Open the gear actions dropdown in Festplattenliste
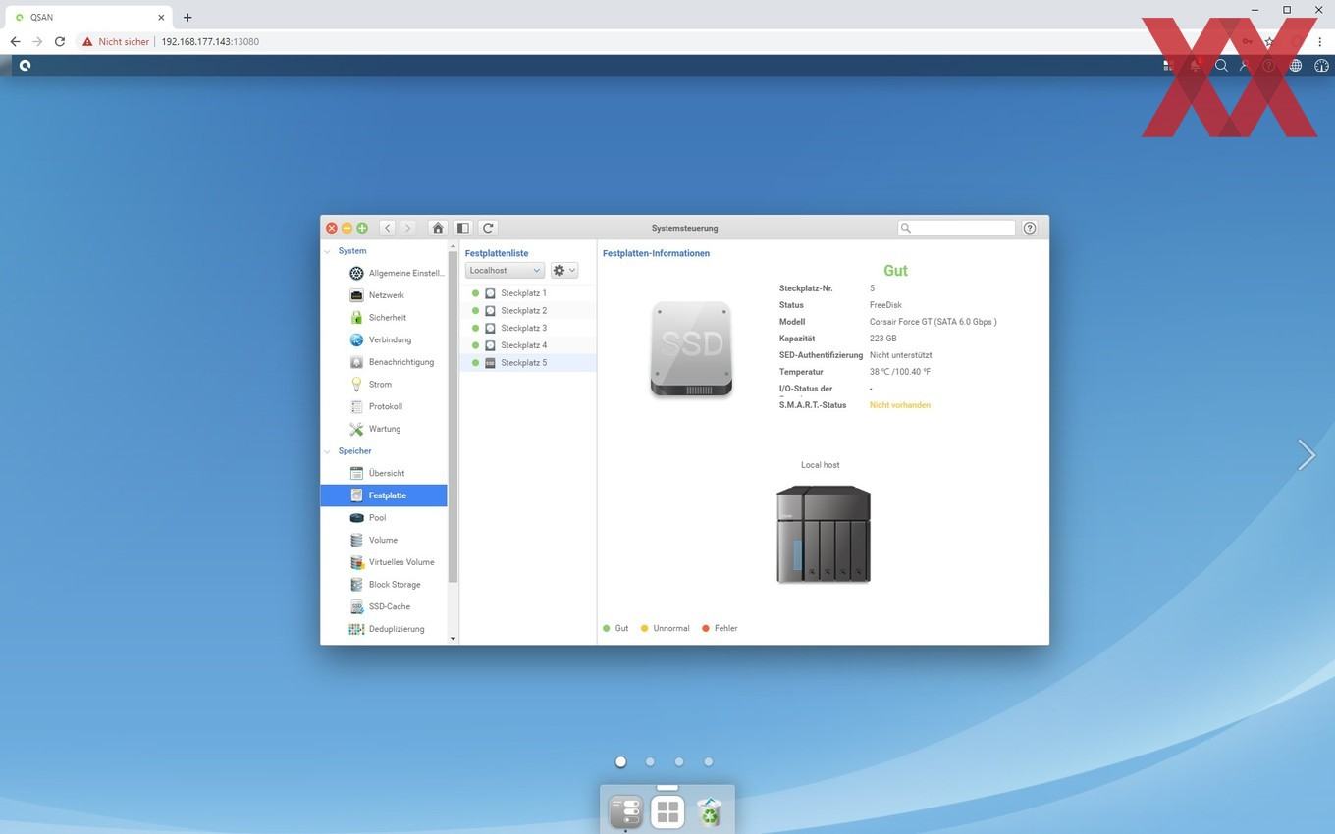Screen dimensions: 1335x834 pyautogui.click(x=564, y=270)
